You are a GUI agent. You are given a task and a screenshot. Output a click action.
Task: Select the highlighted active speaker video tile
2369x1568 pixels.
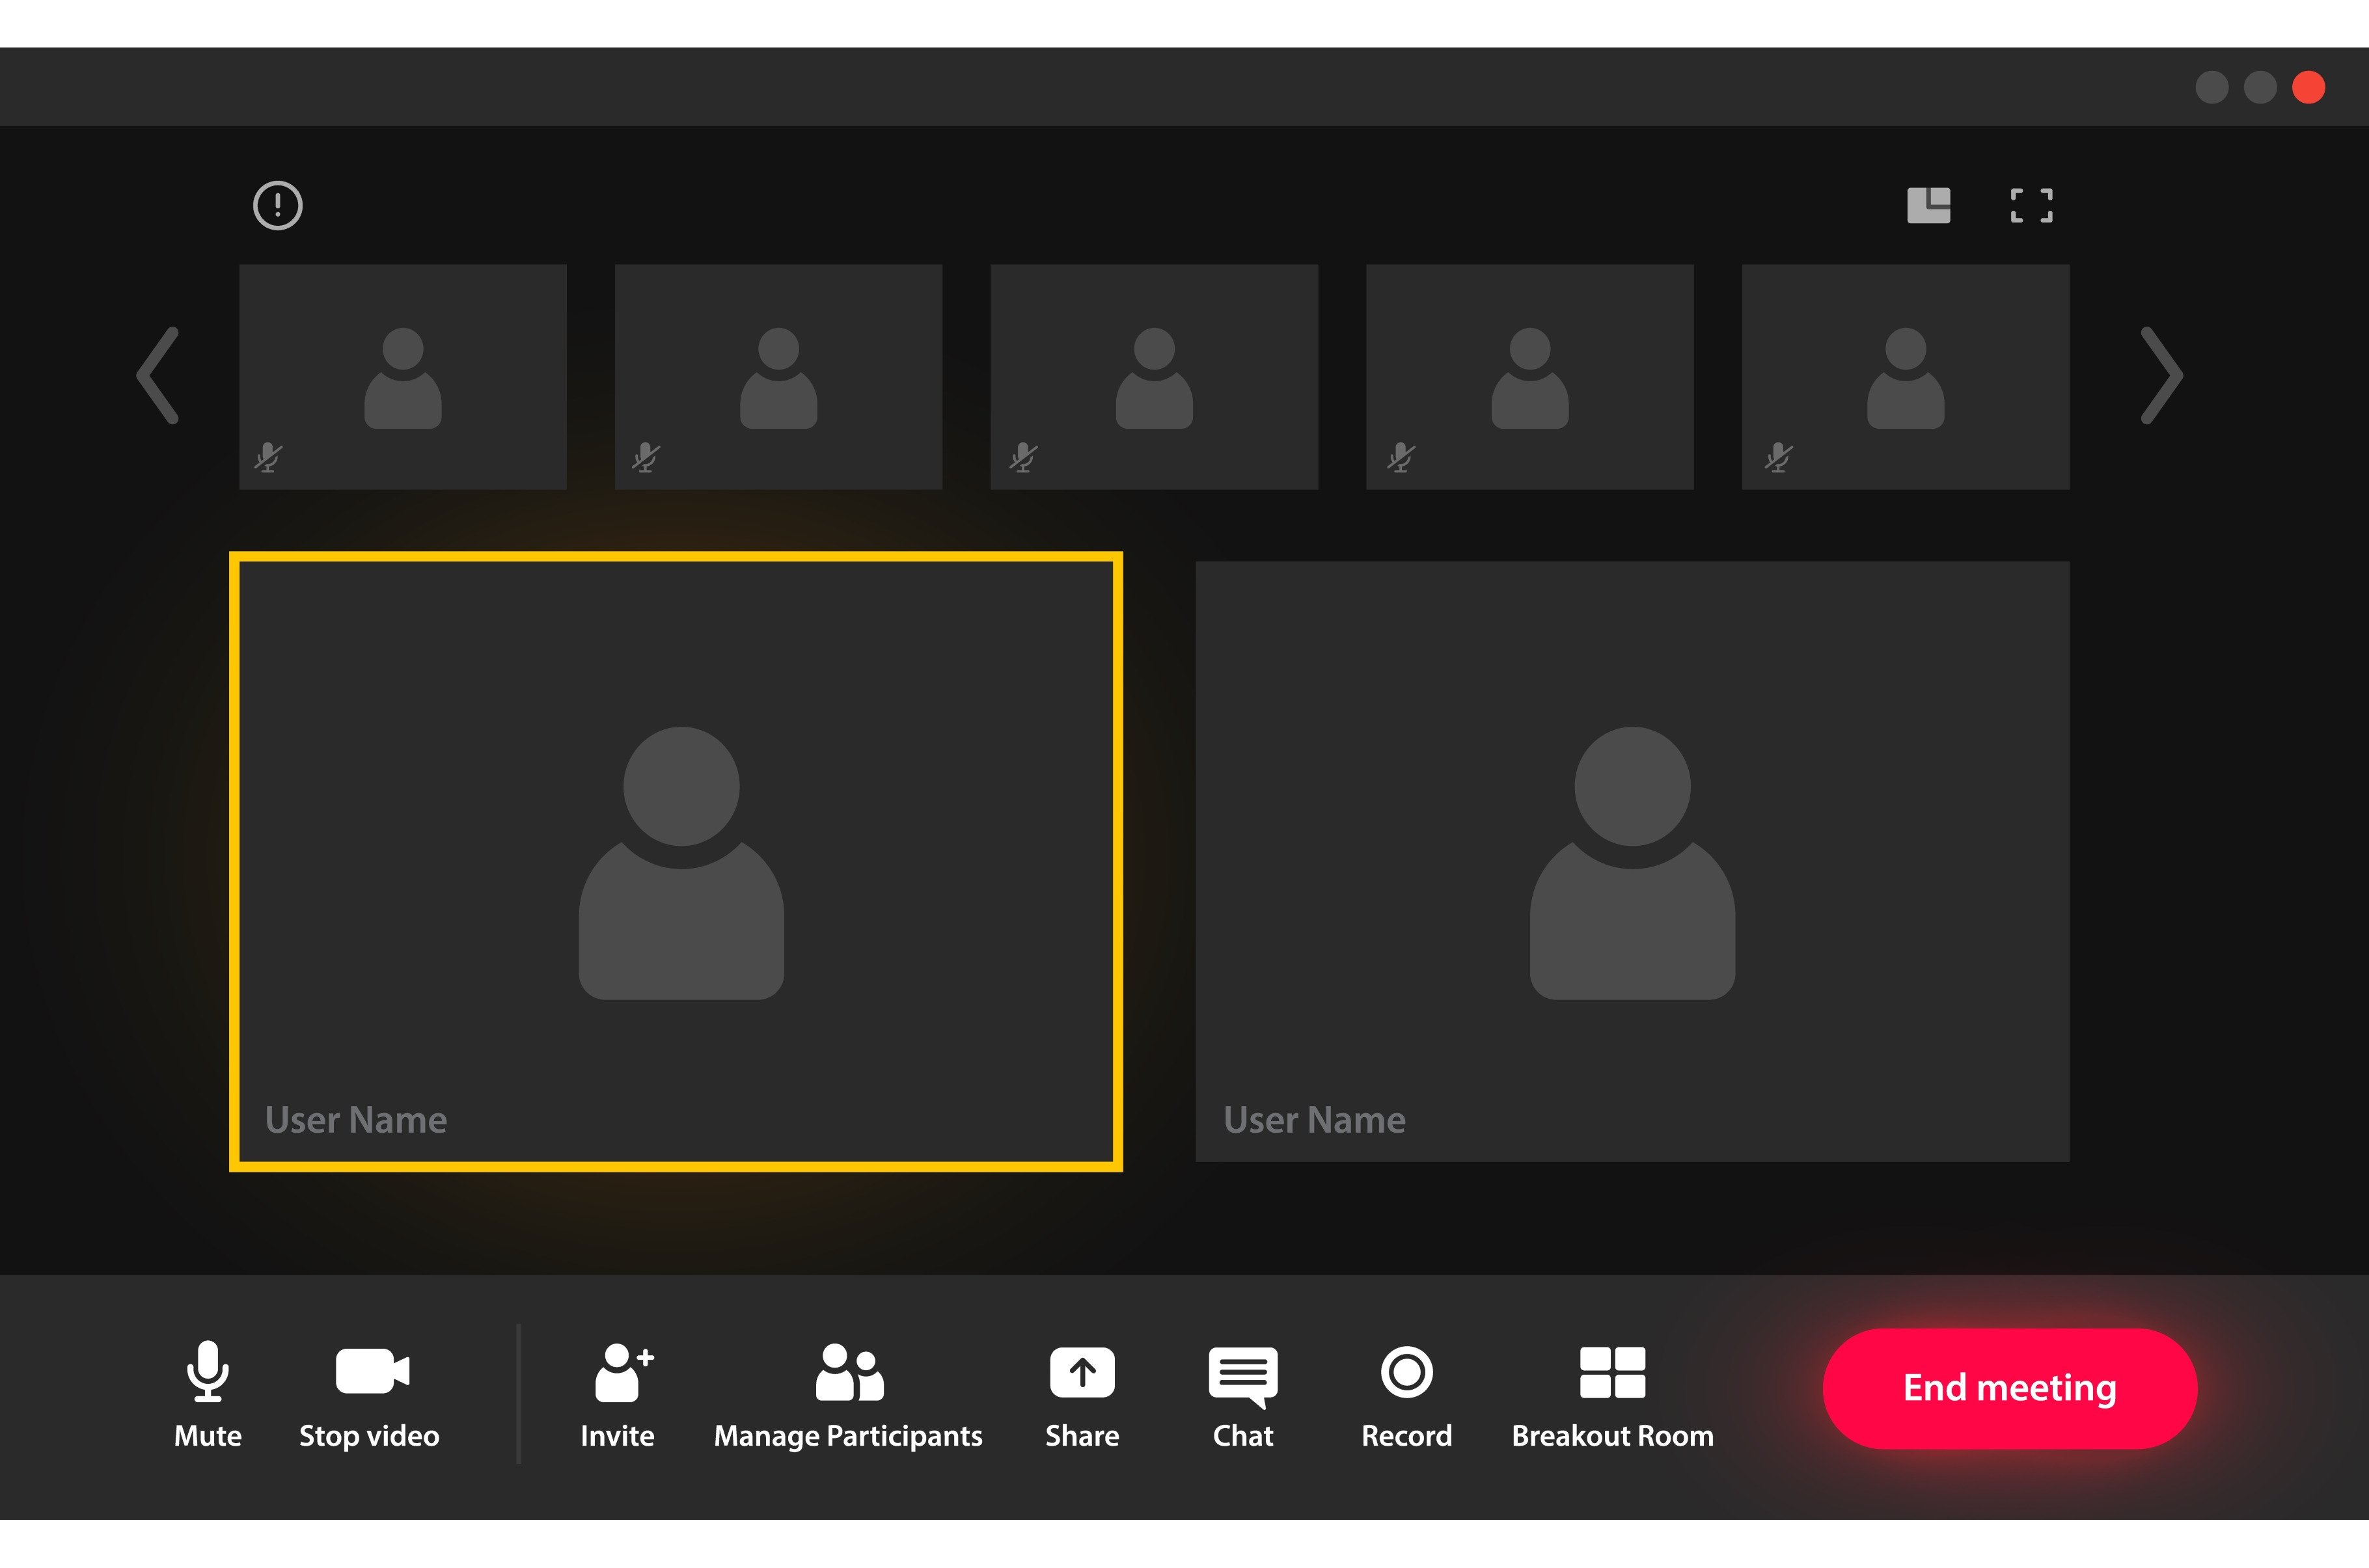click(x=676, y=861)
